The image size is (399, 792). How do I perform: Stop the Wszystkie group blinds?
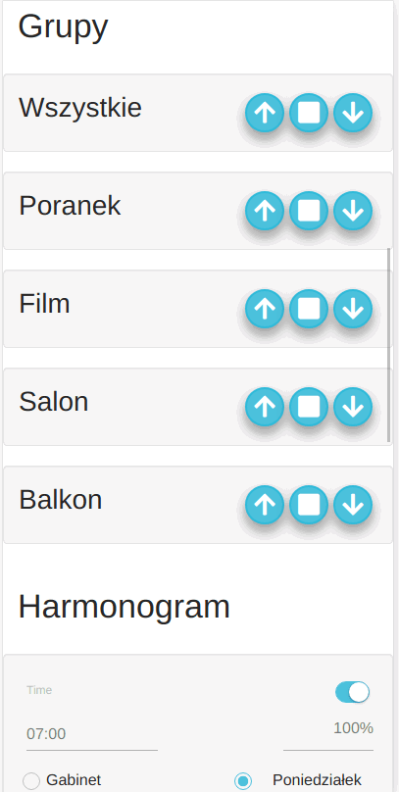[309, 113]
